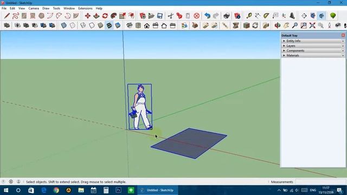Click the Paste clipboard icon

[188, 16]
